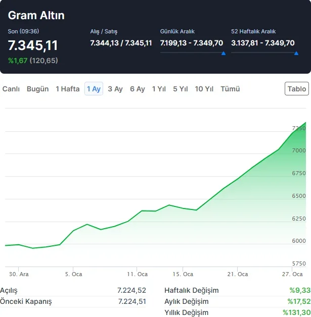This screenshot has height=317, width=311.
Task: Open the Tablo table view
Action: click(x=297, y=89)
